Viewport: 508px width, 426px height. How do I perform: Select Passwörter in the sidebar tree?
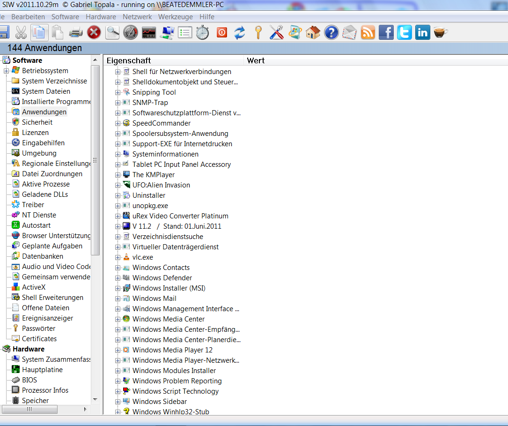(x=38, y=329)
